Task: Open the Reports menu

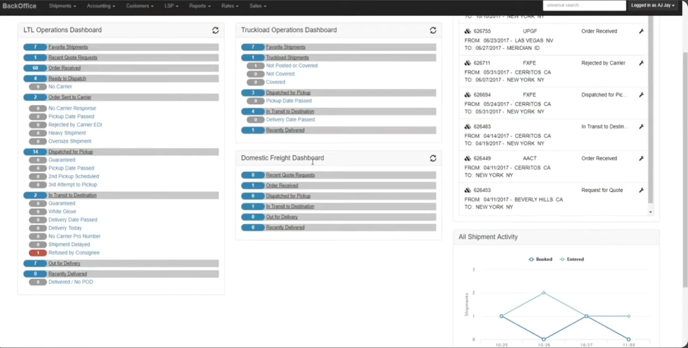Action: pos(200,6)
